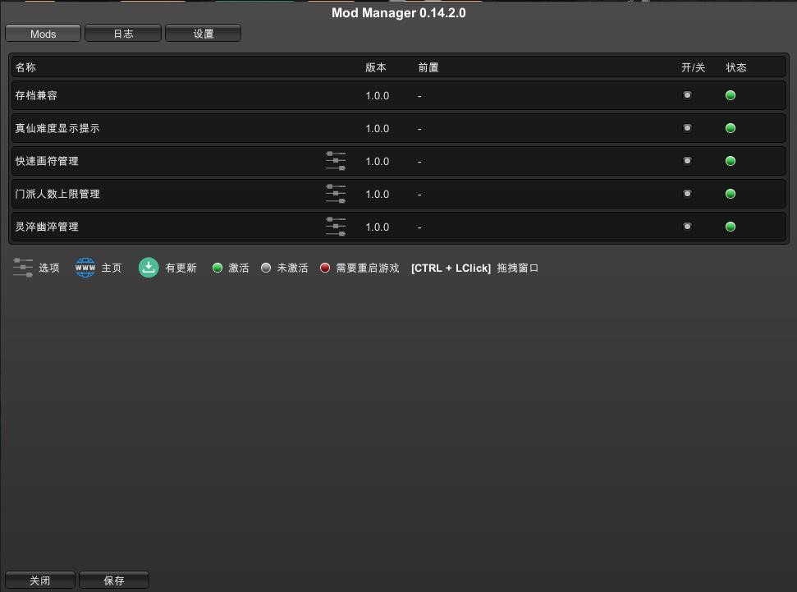The image size is (797, 592).
Task: Open options for 快速画符管理 mod
Action: pos(336,161)
